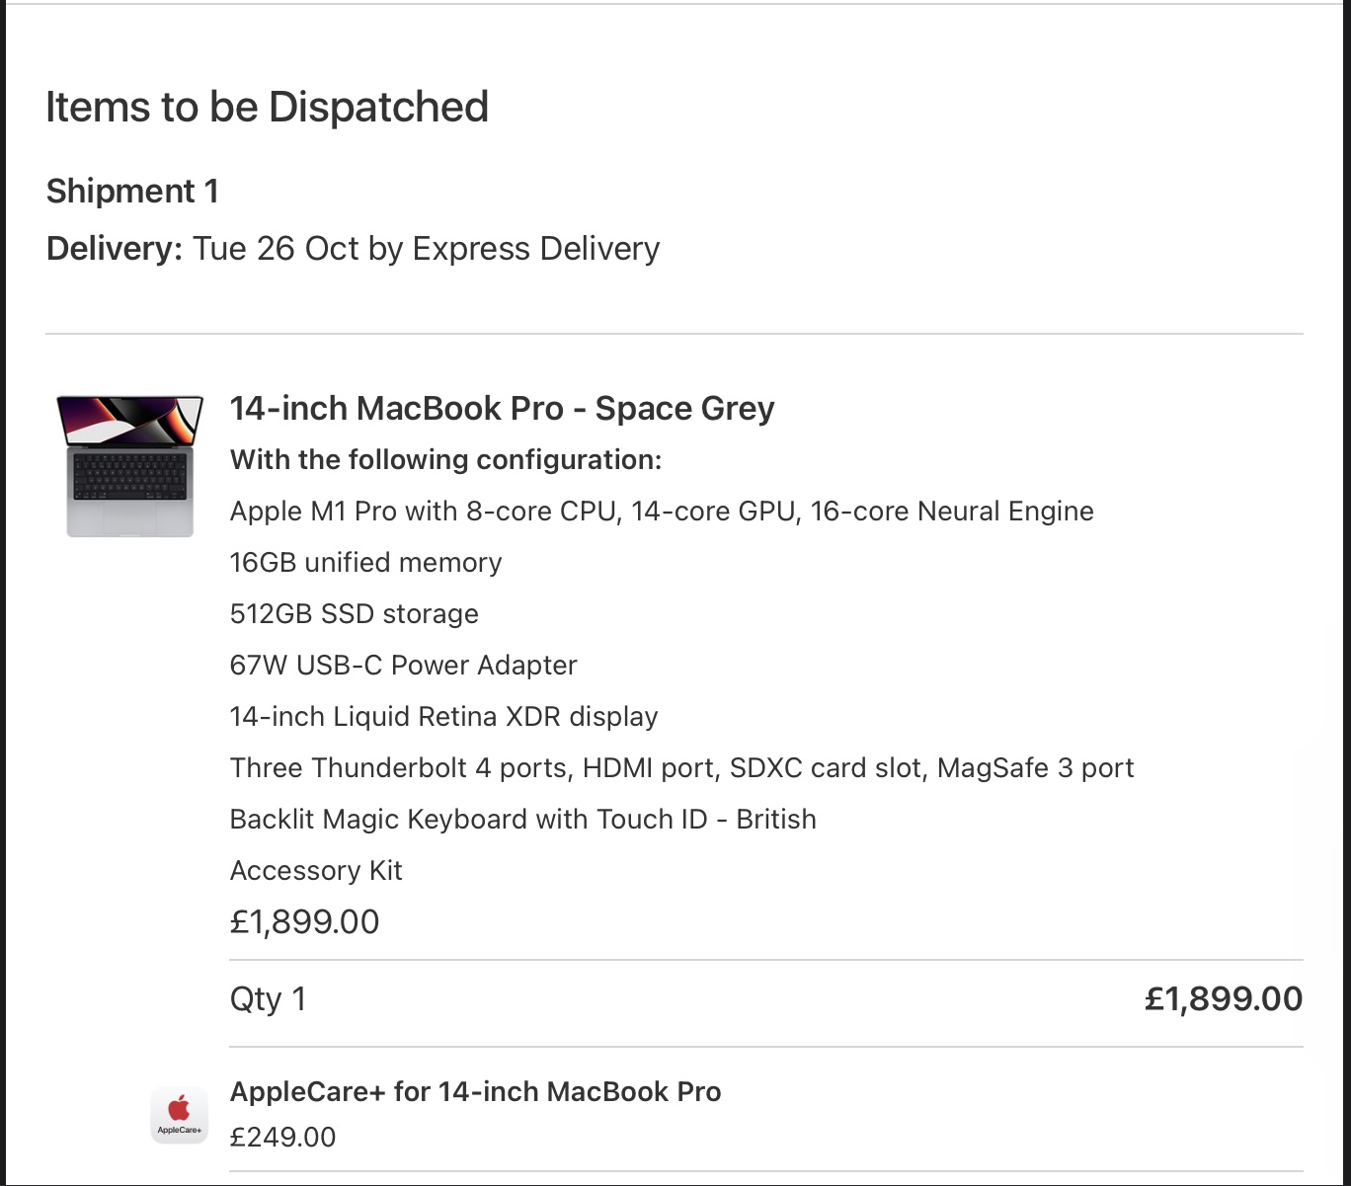1351x1186 pixels.
Task: Open the 14-inch MacBook Pro Space Grey title
Action: point(502,408)
